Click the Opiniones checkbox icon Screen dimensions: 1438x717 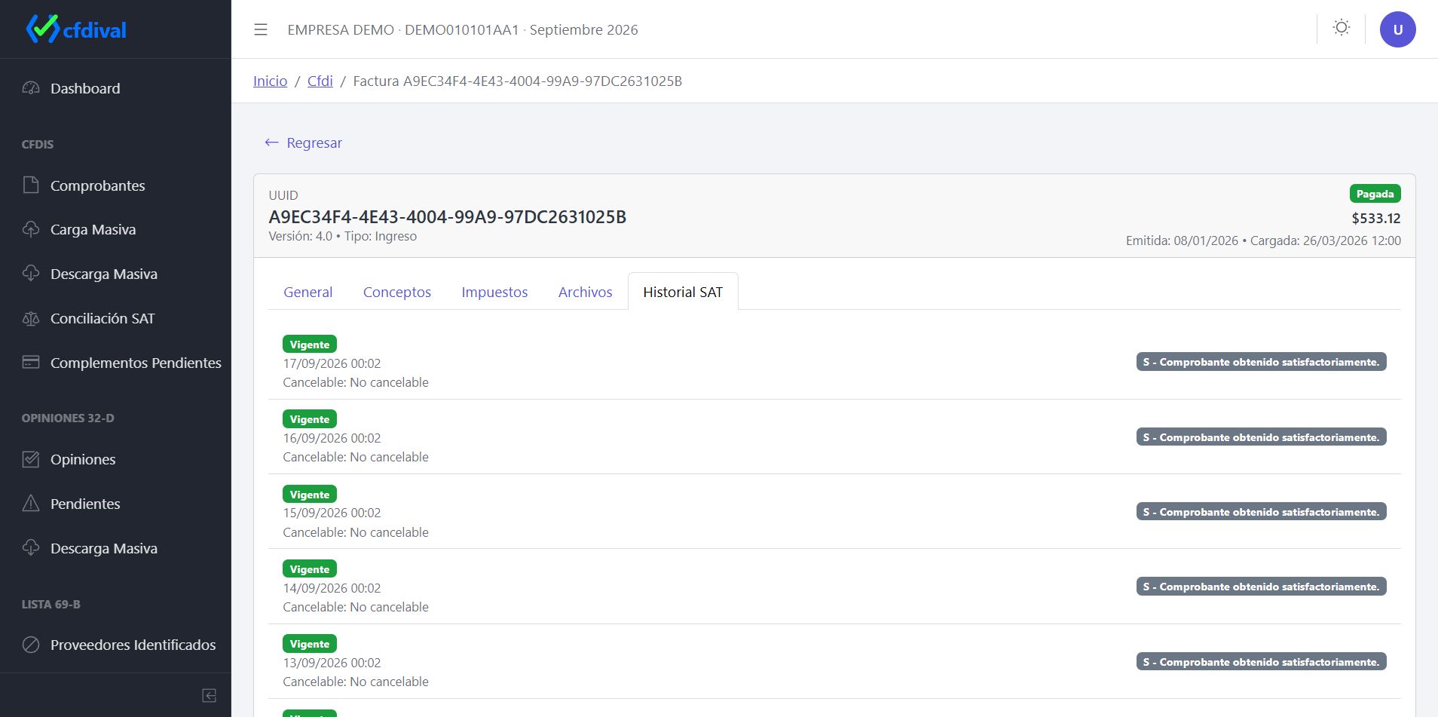tap(31, 459)
